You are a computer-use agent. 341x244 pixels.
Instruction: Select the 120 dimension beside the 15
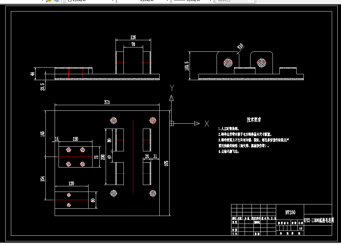click(x=75, y=139)
